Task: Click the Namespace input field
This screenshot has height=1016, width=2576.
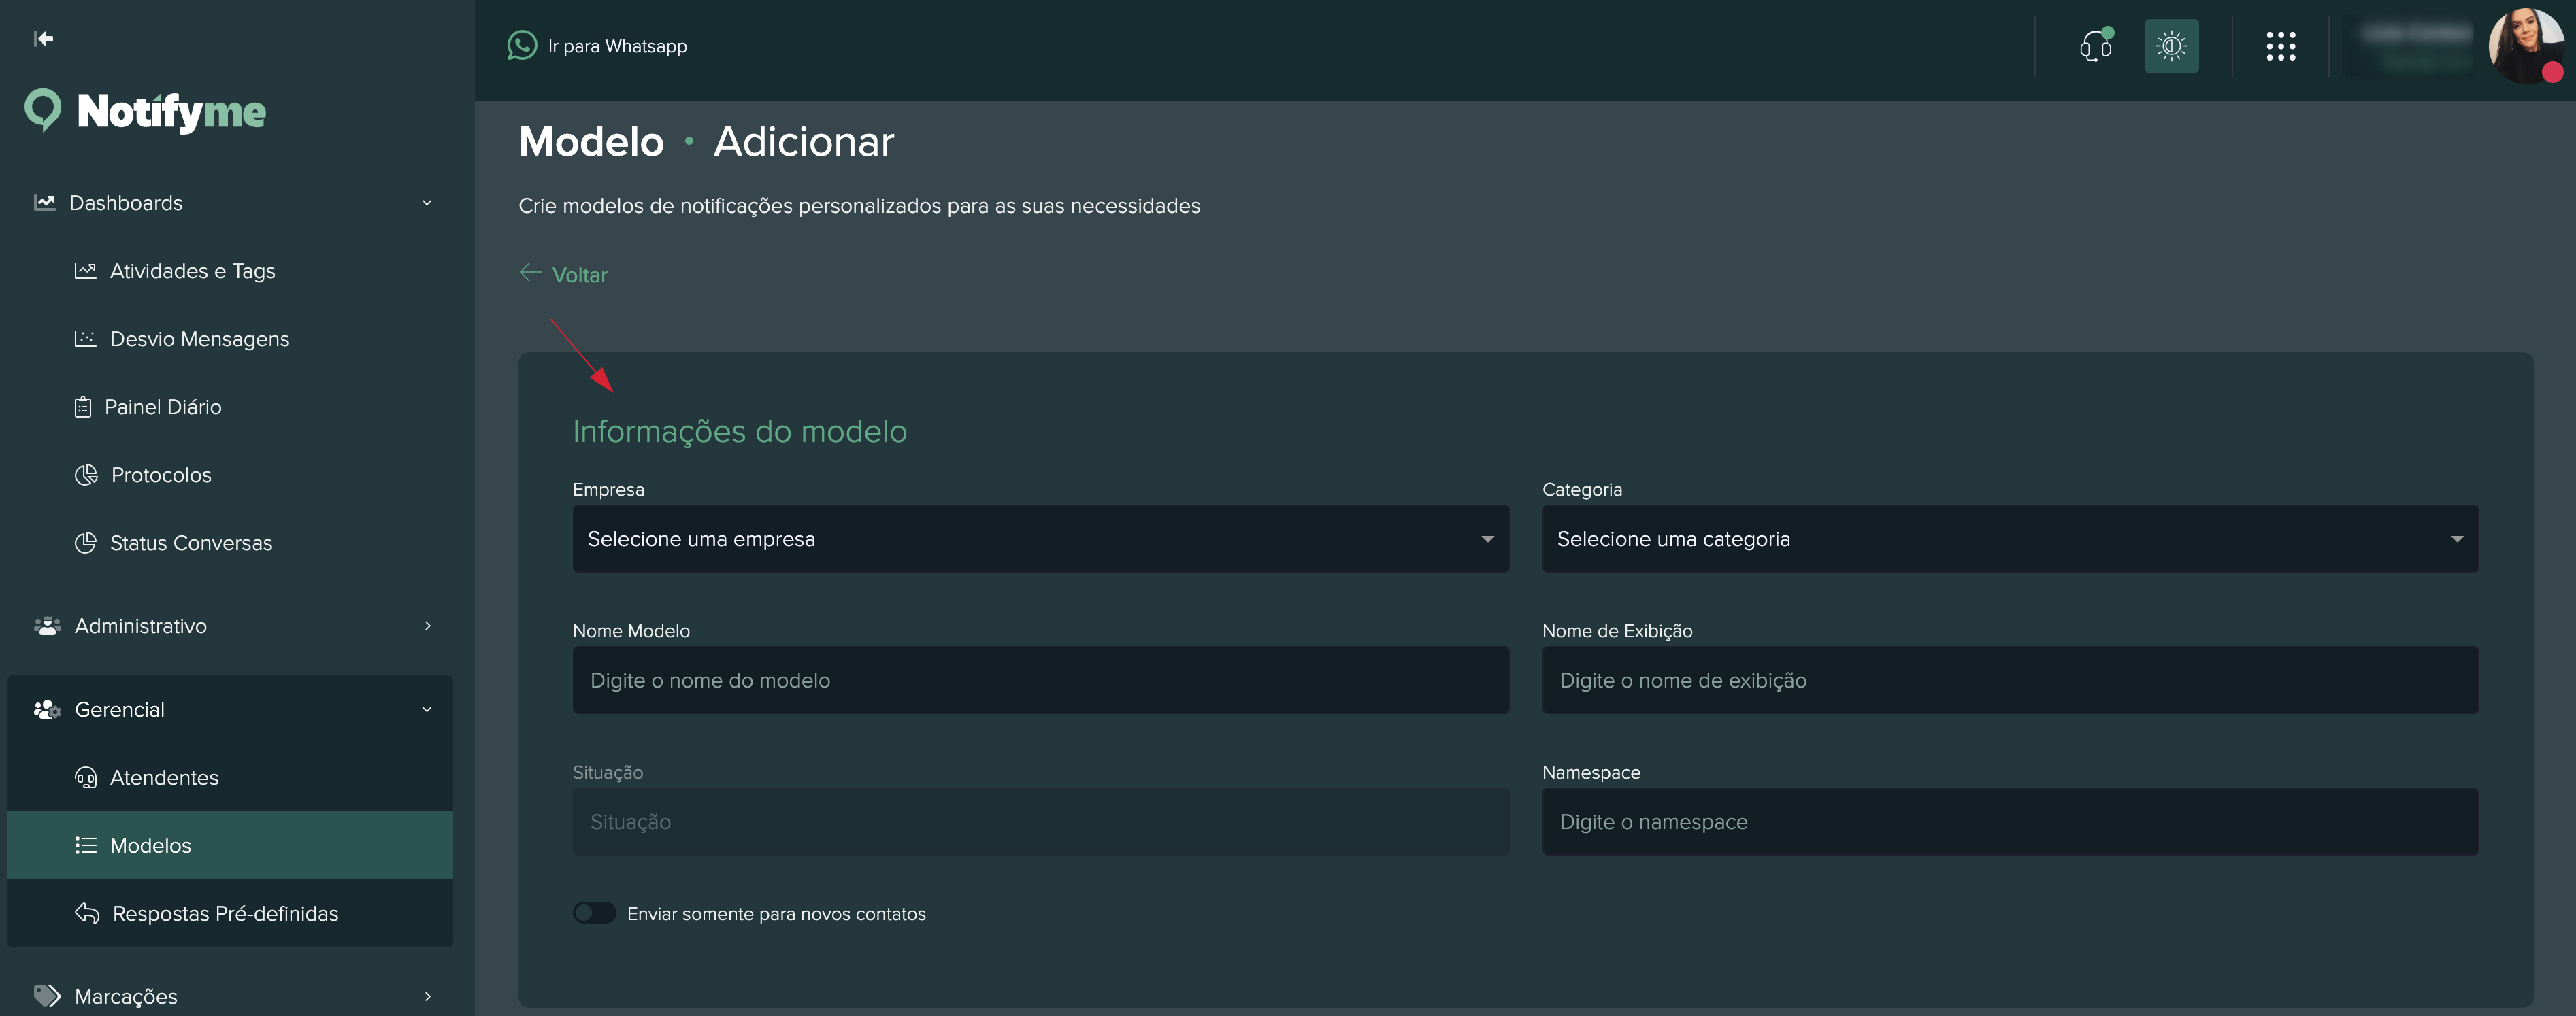Action: click(x=2009, y=822)
